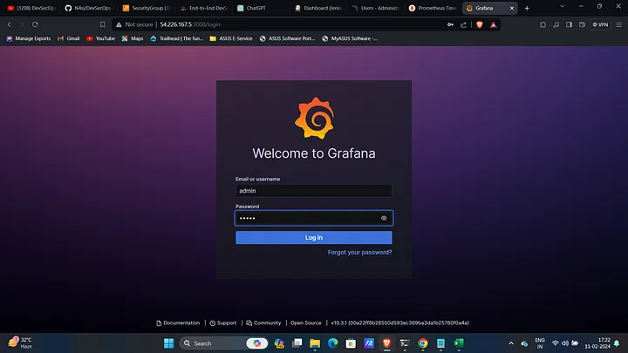
Task: Open the ASUS E-Service bookmark folder
Action: tap(231, 38)
